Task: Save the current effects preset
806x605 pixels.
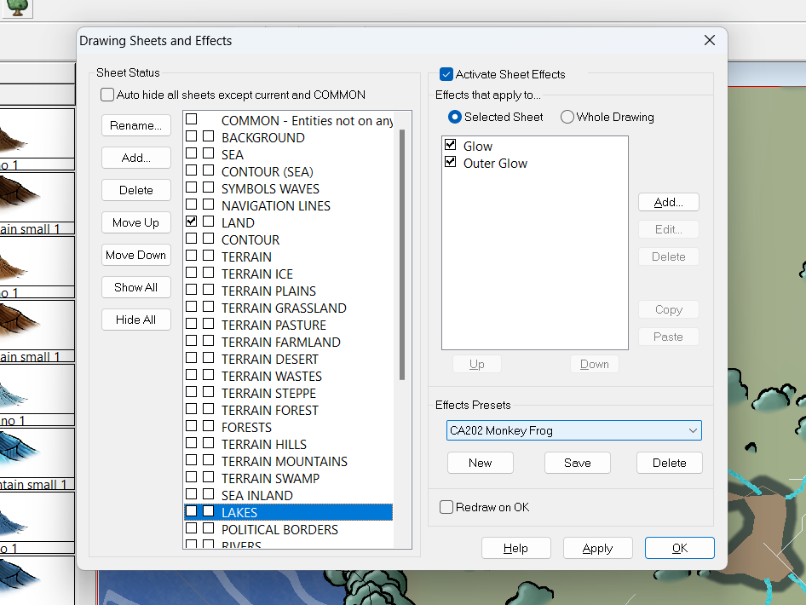Action: tap(577, 463)
